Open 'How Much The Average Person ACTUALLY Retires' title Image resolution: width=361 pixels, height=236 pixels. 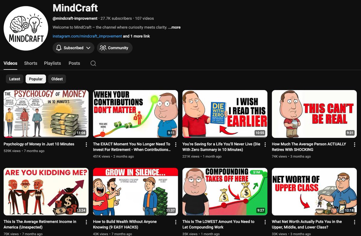pos(309,147)
